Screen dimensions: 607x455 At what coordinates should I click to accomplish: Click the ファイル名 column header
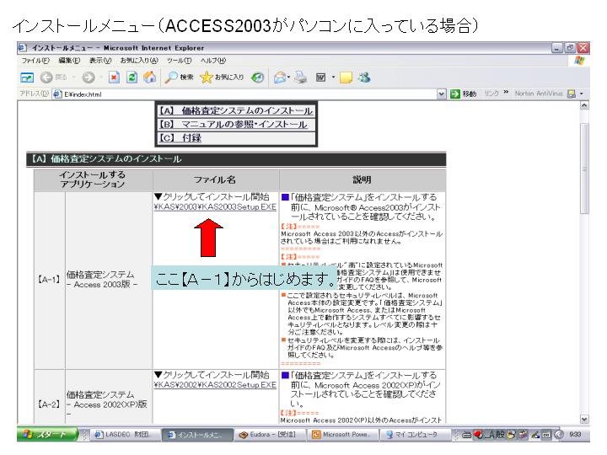pyautogui.click(x=215, y=179)
